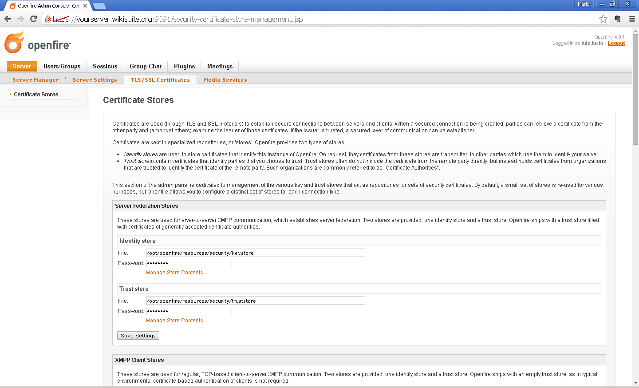Click the scrollbar down arrow
The height and width of the screenshot is (388, 639).
point(635,382)
